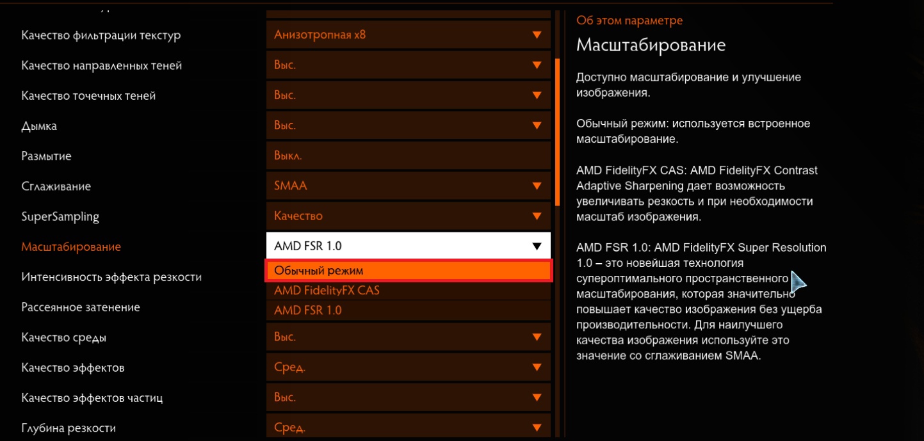Click the Дымка setting label
Image resolution: width=924 pixels, height=441 pixels.
(x=39, y=126)
